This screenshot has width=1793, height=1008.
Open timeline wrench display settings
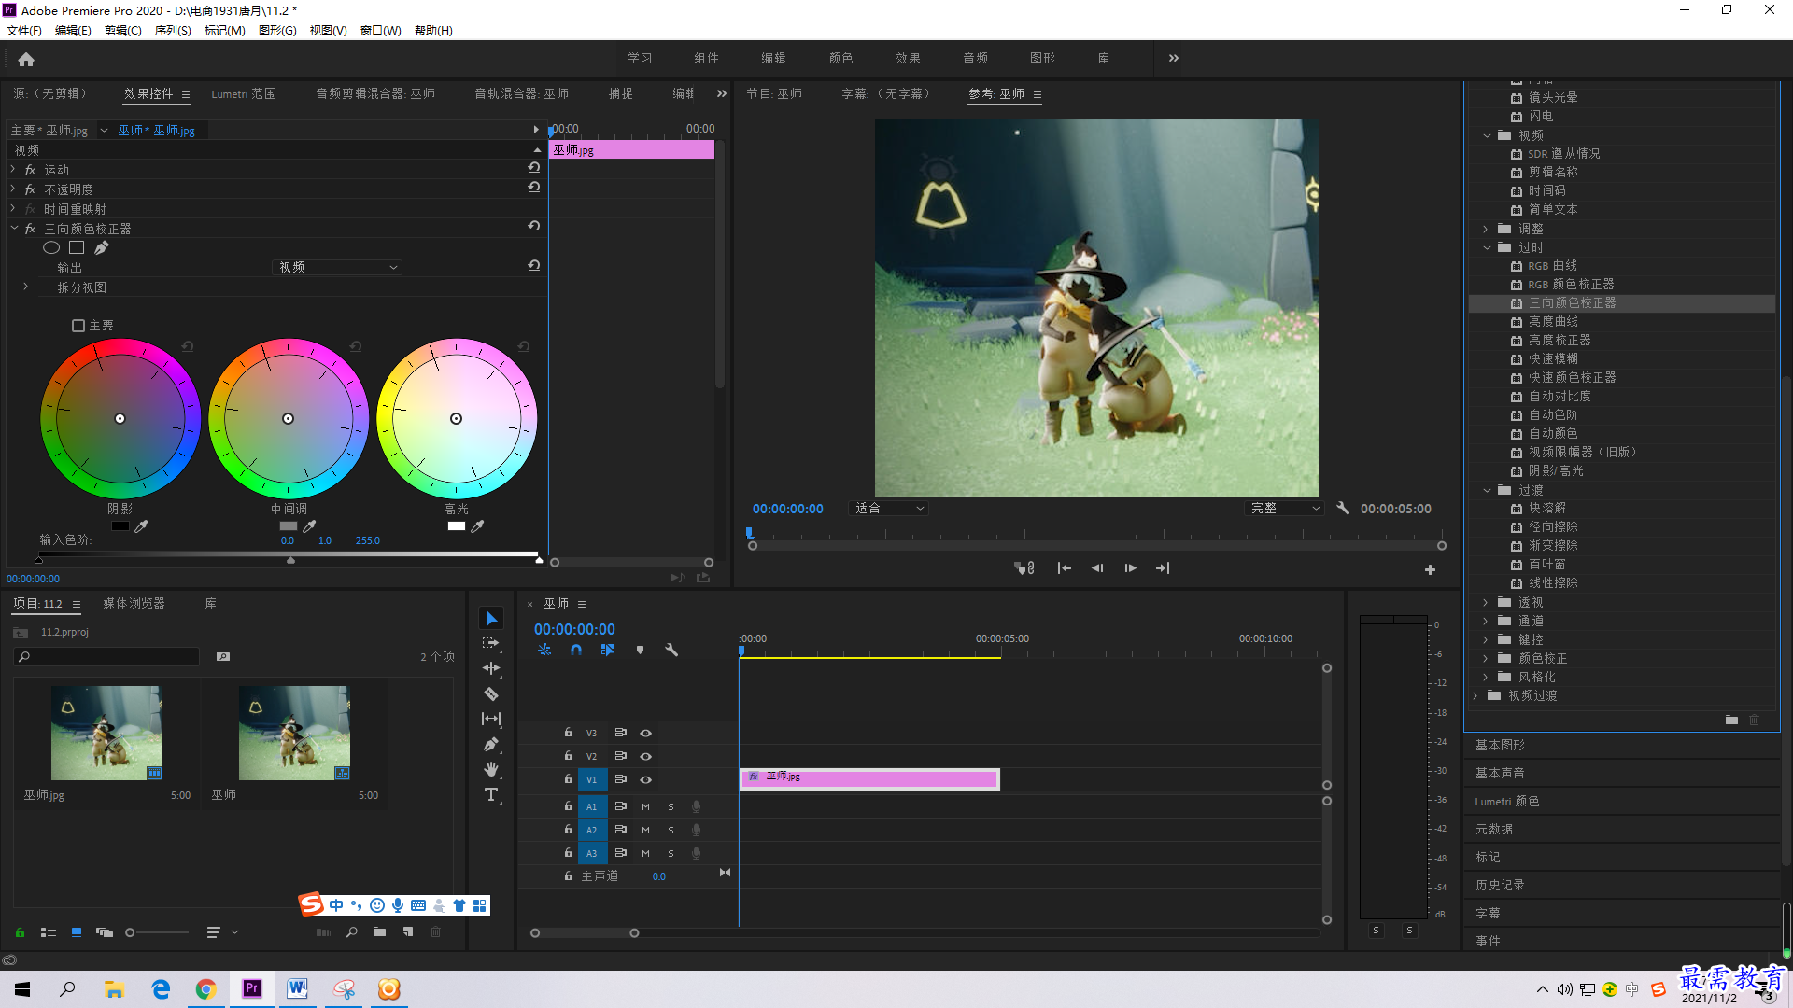point(671,650)
